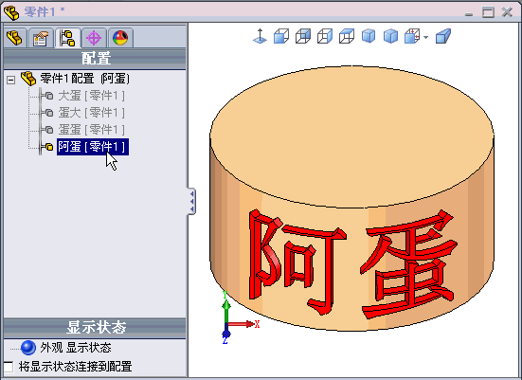
Task: Enable 将显示状态连接到配置 checkbox
Action: 8,367
